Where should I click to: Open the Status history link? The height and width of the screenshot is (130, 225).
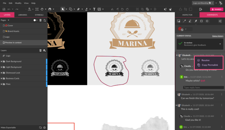217,36
